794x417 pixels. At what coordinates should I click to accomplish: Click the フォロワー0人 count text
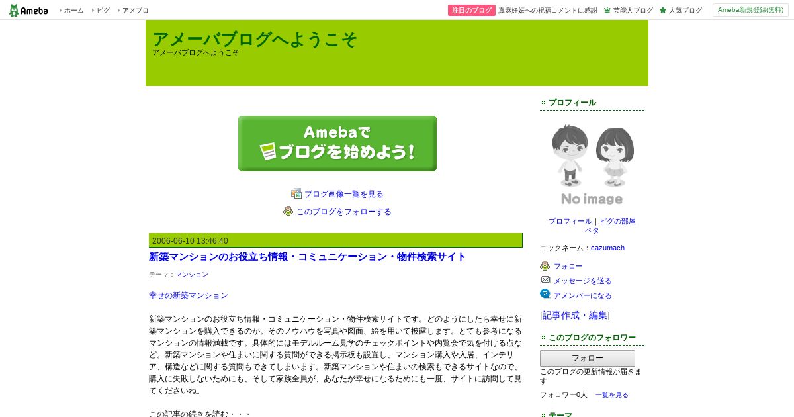coord(564,394)
